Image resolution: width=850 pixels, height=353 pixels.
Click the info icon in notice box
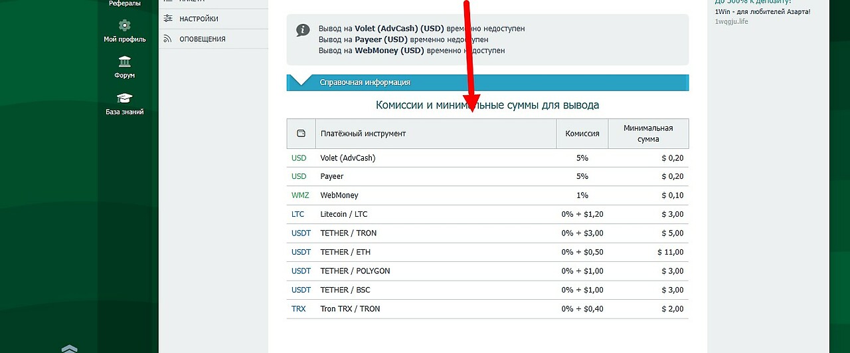pos(303,30)
